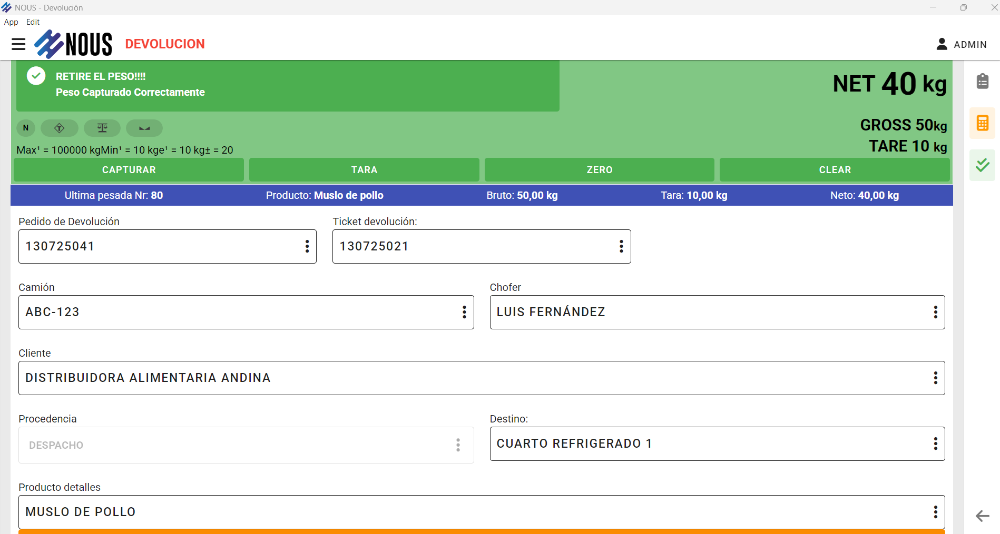This screenshot has width=1000, height=534.
Task: Click the stability indicator chip
Action: 144,128
